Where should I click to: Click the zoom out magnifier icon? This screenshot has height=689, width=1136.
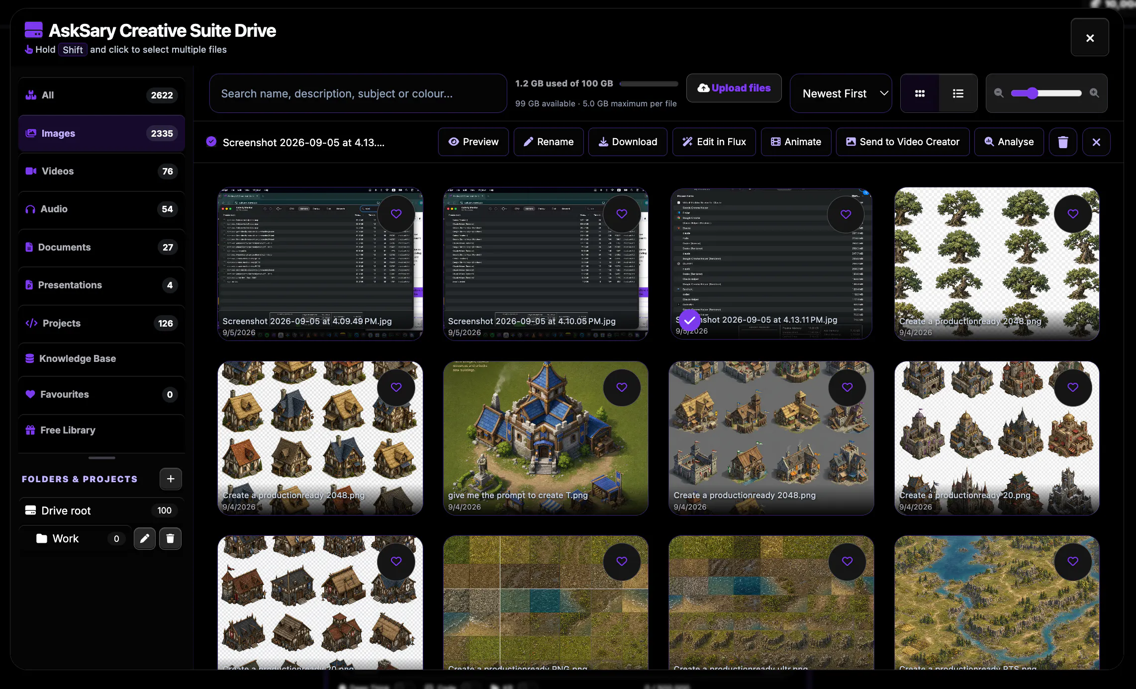pyautogui.click(x=998, y=93)
